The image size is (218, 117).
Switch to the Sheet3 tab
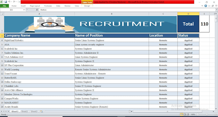point(34,112)
